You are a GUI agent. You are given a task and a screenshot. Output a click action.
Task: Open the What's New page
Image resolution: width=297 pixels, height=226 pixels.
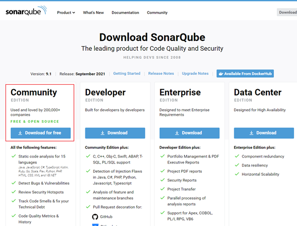pyautogui.click(x=93, y=13)
